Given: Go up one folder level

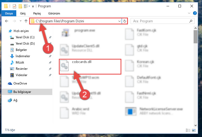Looking at the screenshot, I should [26, 21].
